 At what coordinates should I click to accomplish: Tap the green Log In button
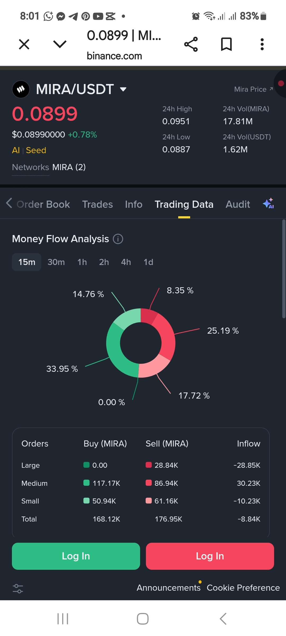(76, 556)
